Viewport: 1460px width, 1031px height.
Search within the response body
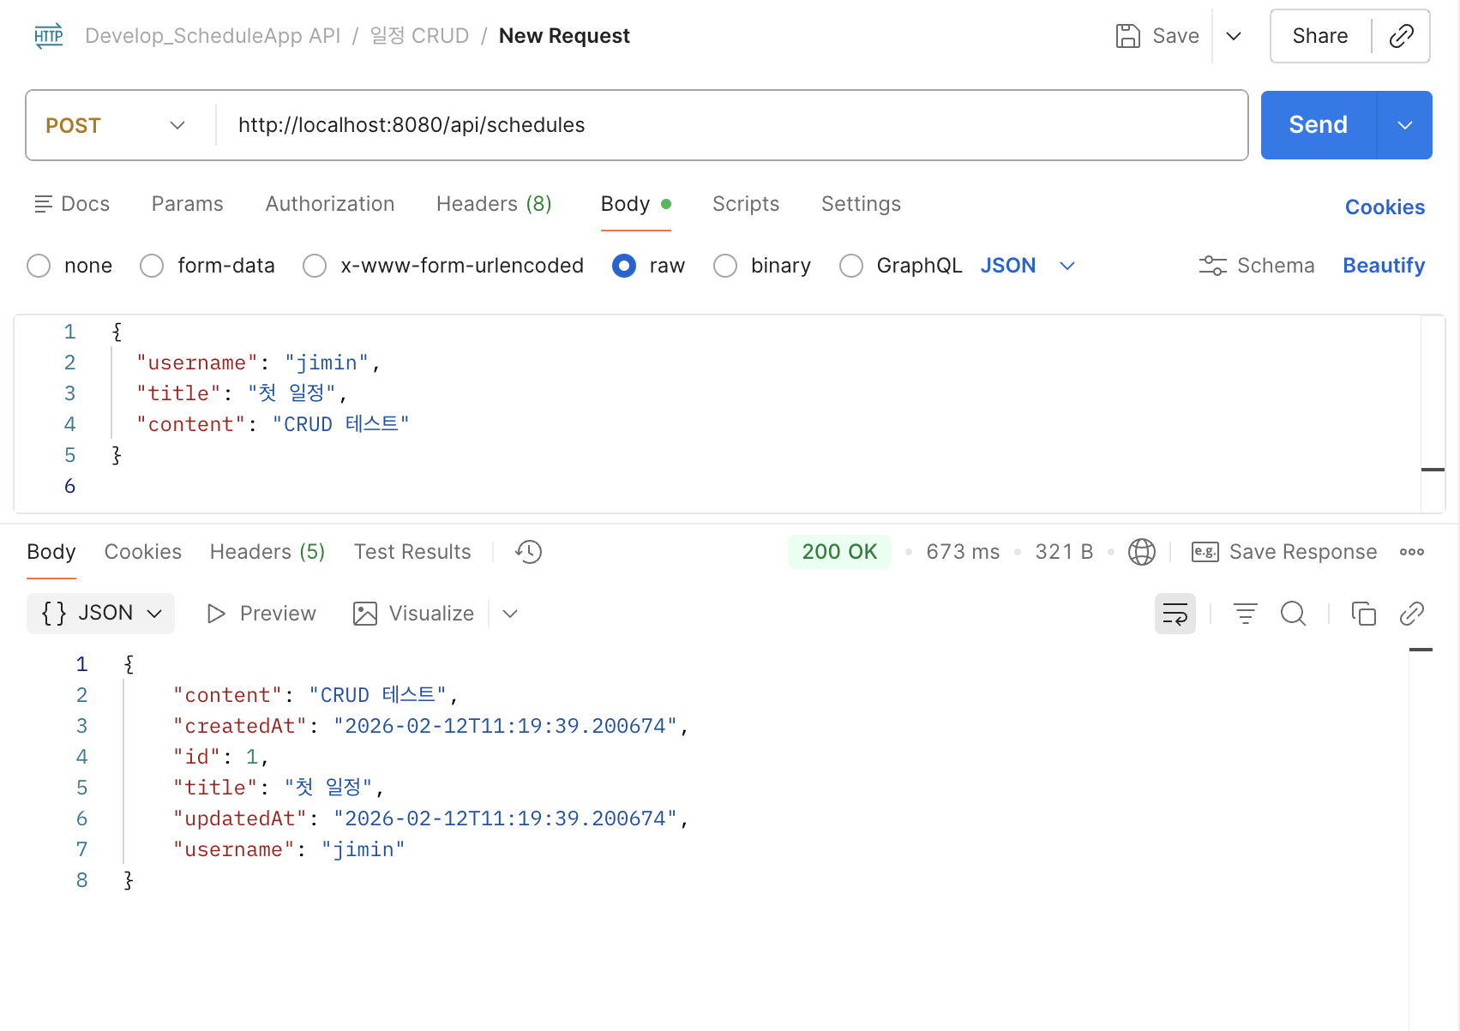[x=1293, y=614]
